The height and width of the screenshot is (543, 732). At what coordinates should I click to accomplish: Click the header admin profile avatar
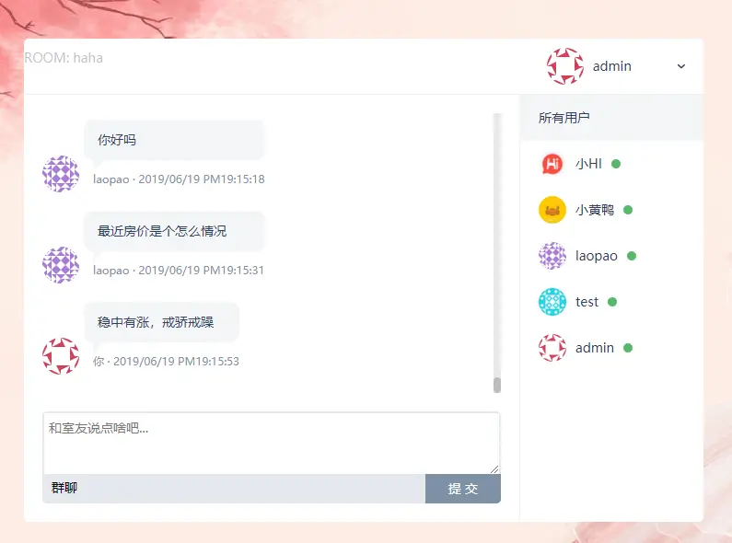point(565,66)
